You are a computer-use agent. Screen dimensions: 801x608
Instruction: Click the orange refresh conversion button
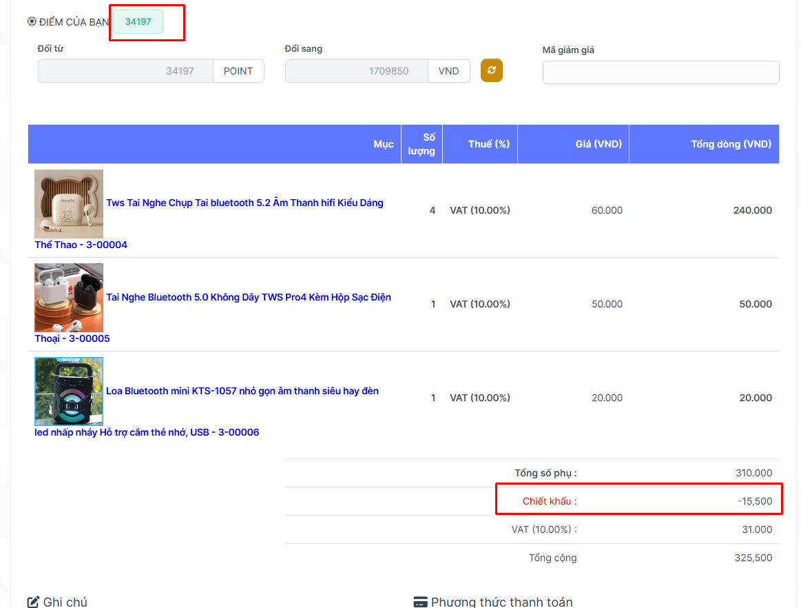tap(491, 70)
